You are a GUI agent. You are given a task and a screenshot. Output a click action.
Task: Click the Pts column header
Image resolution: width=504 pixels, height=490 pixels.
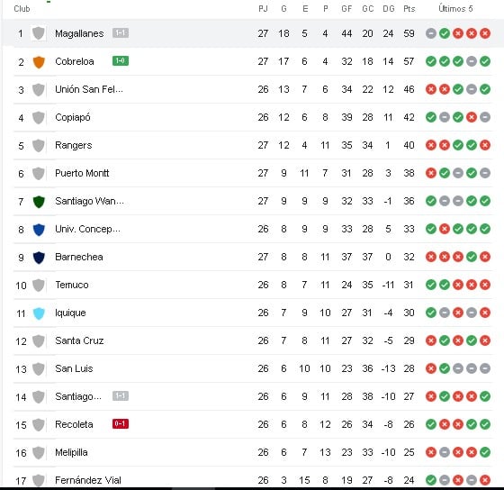pyautogui.click(x=409, y=9)
